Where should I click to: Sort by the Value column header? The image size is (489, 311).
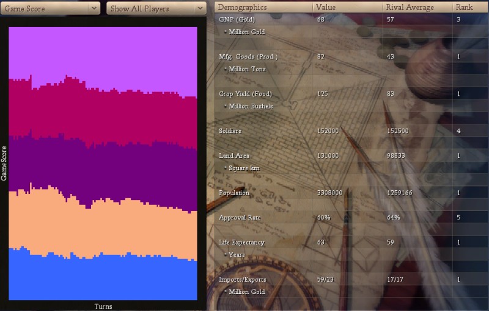click(x=347, y=7)
